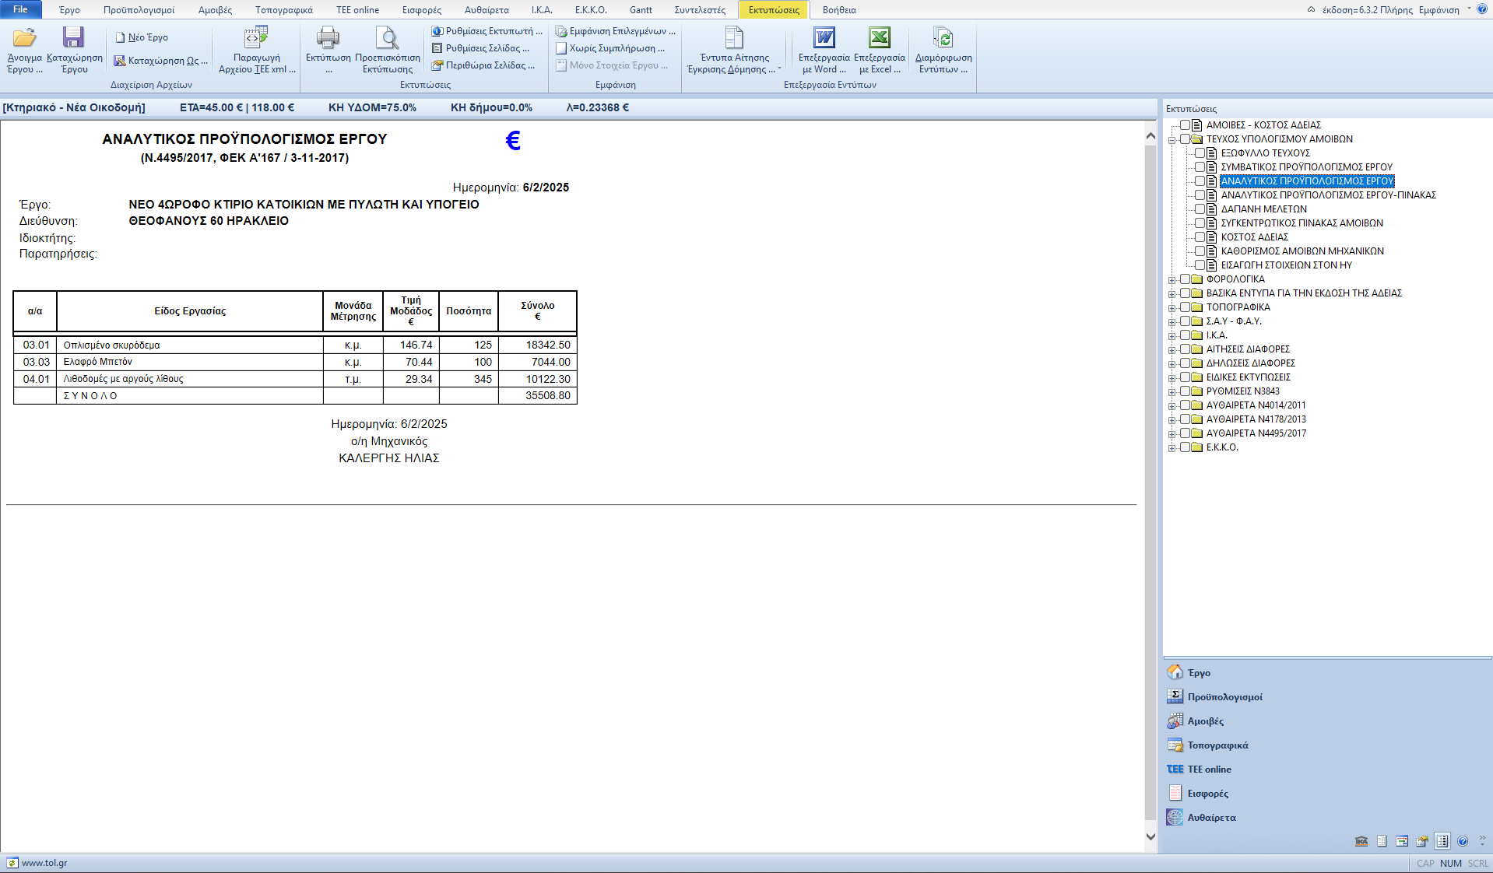The image size is (1493, 873).
Task: Click Επεξεργασία με Excel icon
Action: coord(879,38)
